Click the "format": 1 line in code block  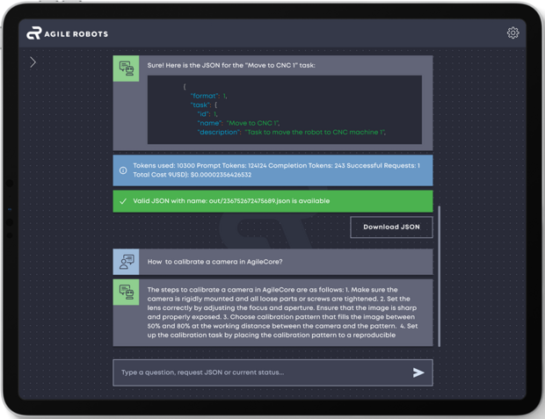click(208, 96)
